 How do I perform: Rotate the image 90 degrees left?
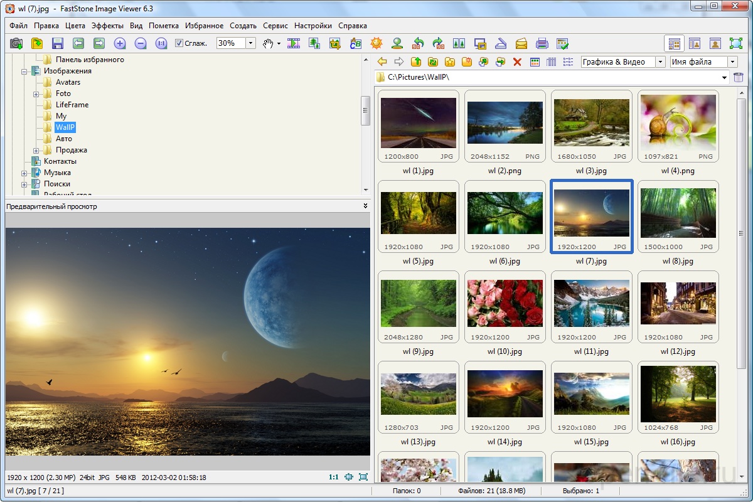(417, 43)
